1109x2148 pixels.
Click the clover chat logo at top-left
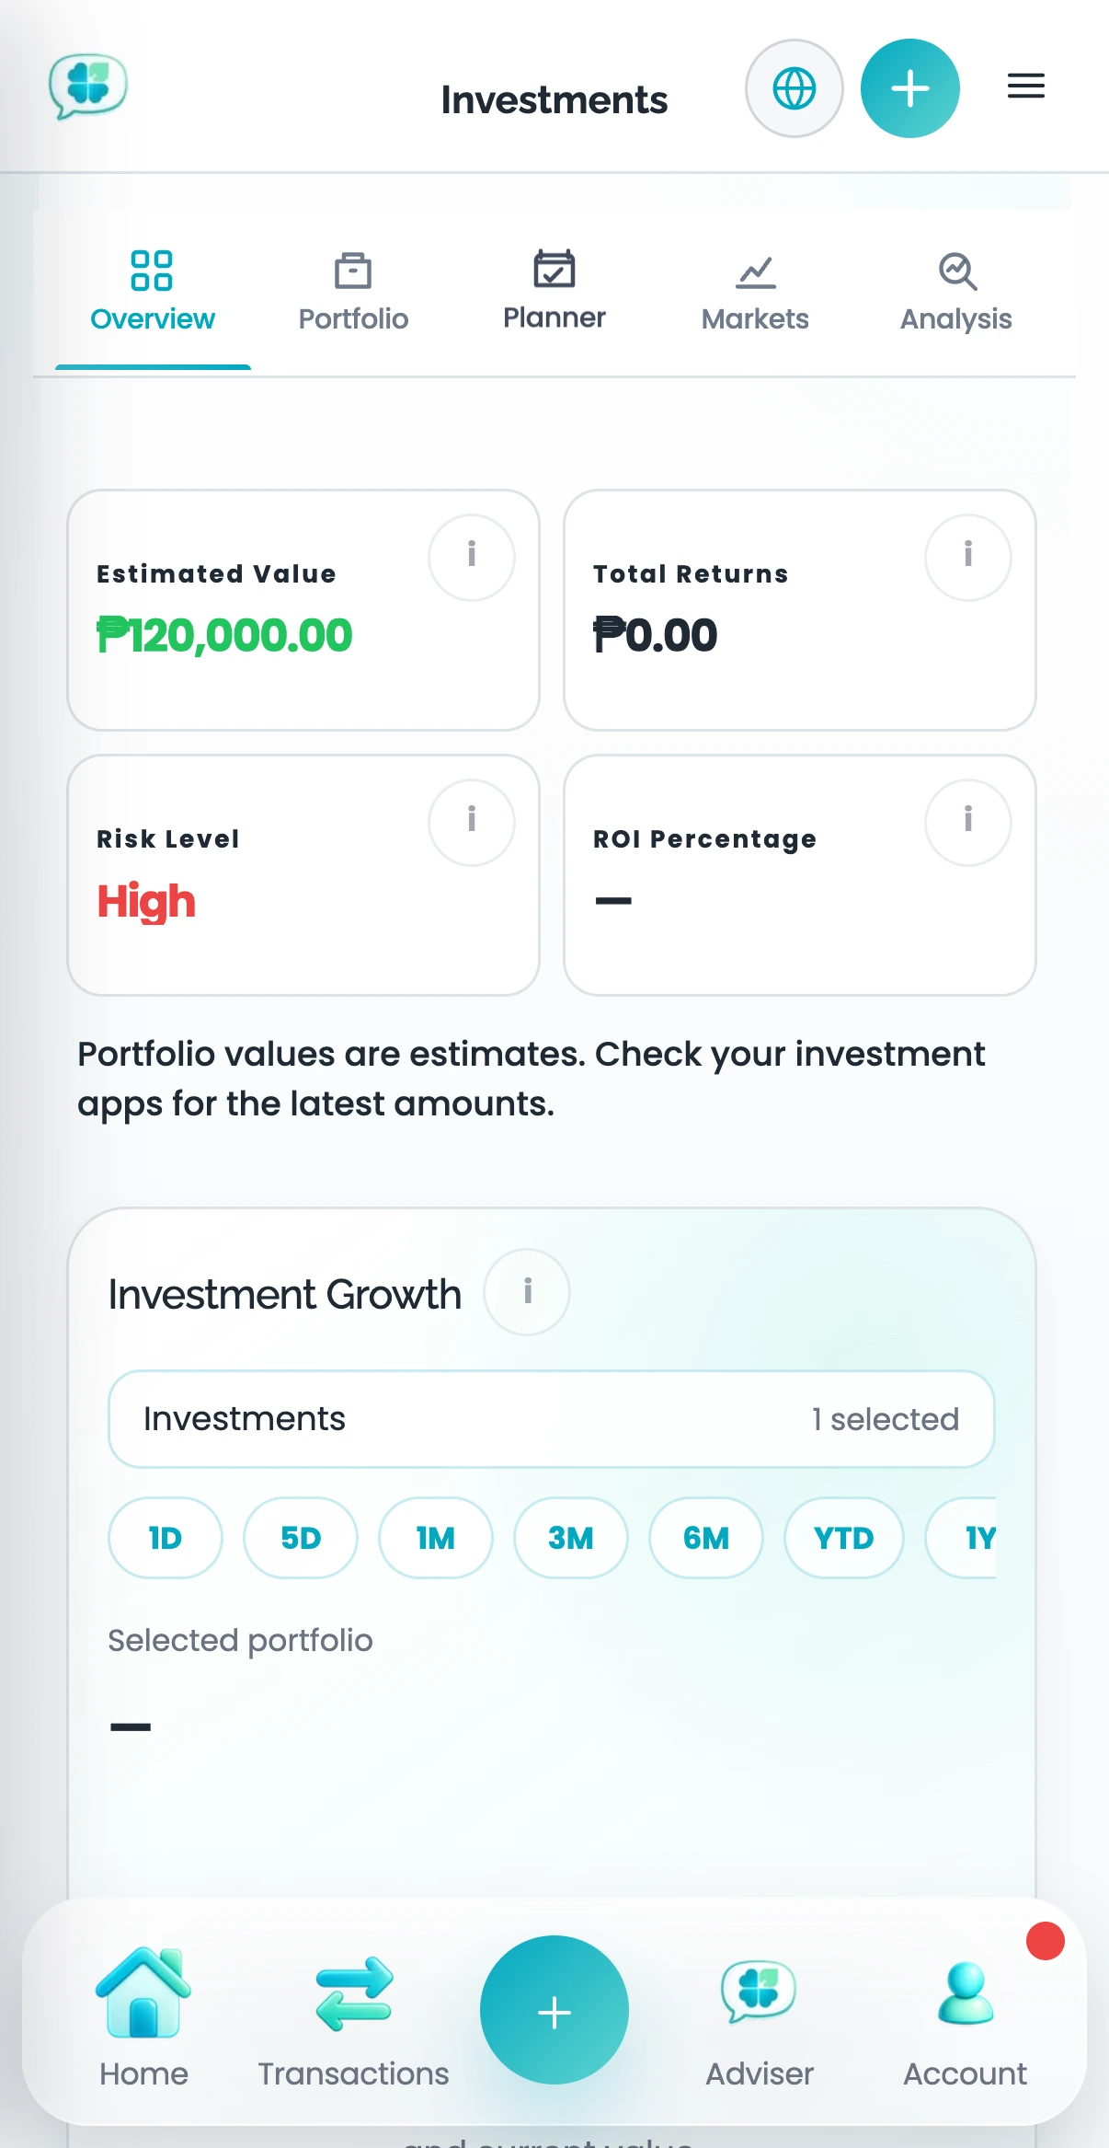[87, 86]
